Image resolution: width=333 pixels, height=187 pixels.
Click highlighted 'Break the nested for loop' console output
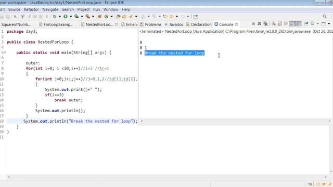point(174,53)
